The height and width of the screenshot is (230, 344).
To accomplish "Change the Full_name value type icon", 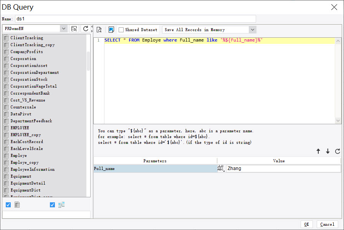I will 221,168.
